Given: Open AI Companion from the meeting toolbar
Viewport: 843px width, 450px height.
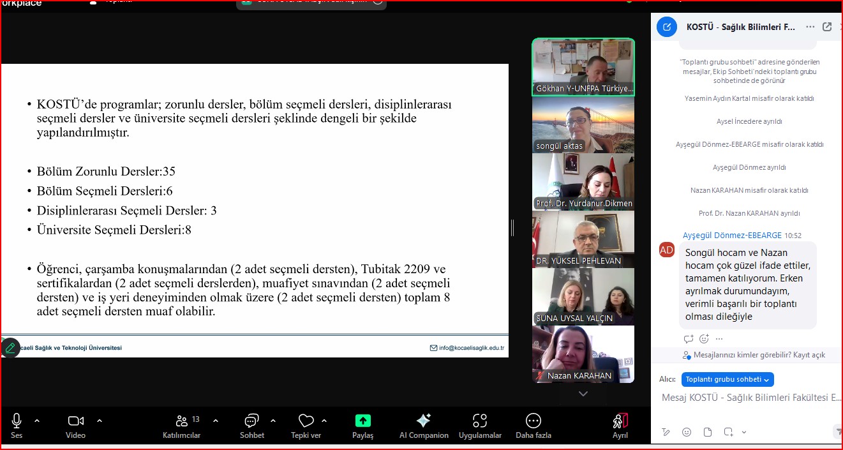Looking at the screenshot, I should [x=423, y=421].
